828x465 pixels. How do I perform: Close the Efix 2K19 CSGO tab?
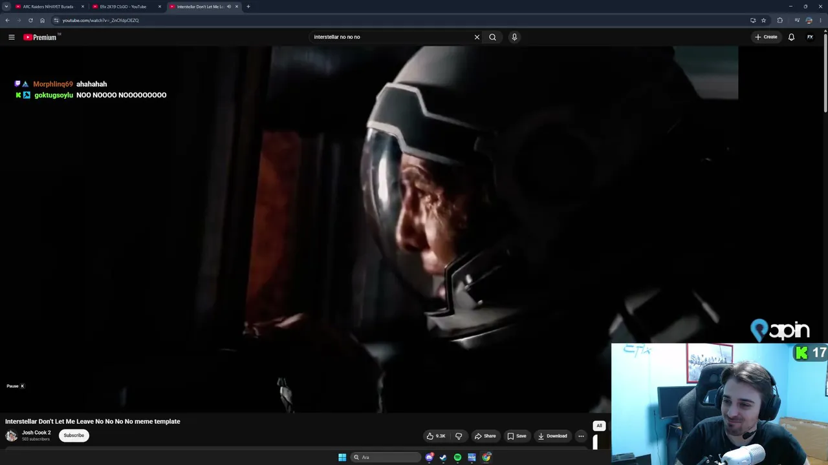click(x=160, y=6)
